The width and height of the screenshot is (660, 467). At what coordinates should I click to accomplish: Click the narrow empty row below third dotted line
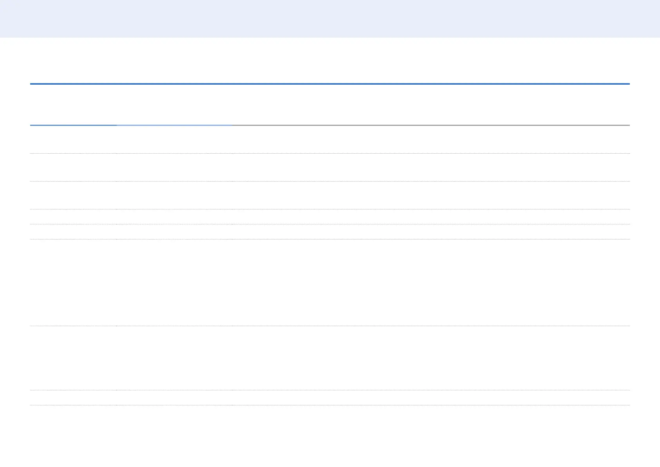[x=330, y=217]
